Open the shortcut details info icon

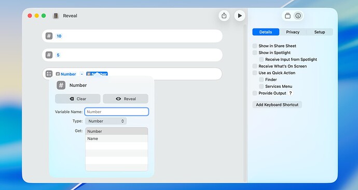[298, 16]
